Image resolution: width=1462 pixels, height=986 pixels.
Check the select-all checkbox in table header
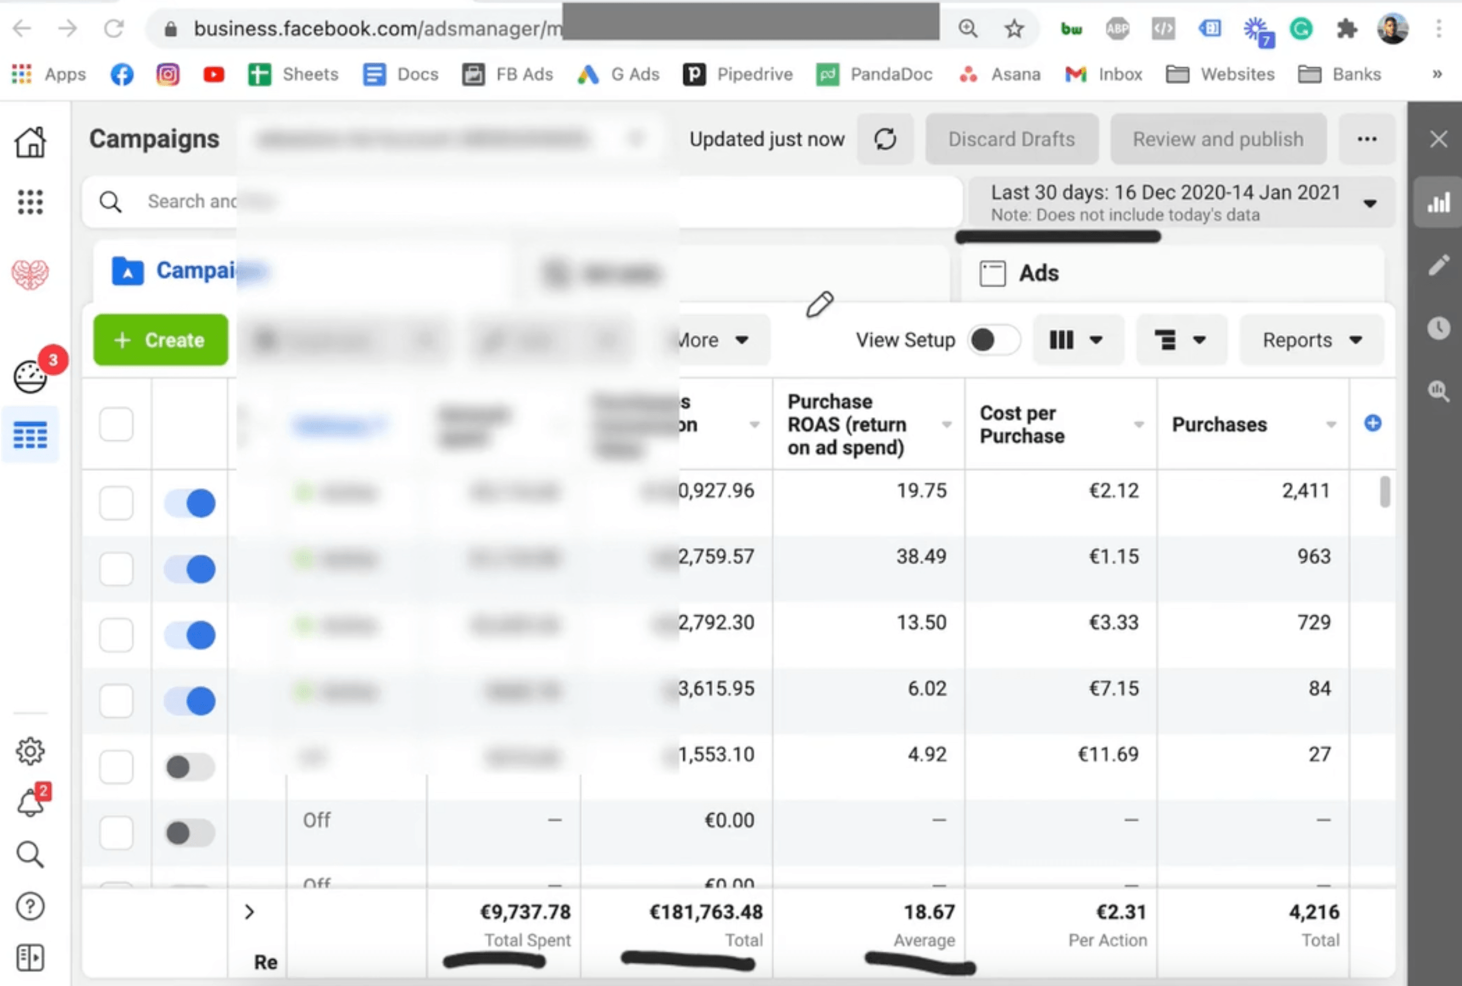pos(116,424)
